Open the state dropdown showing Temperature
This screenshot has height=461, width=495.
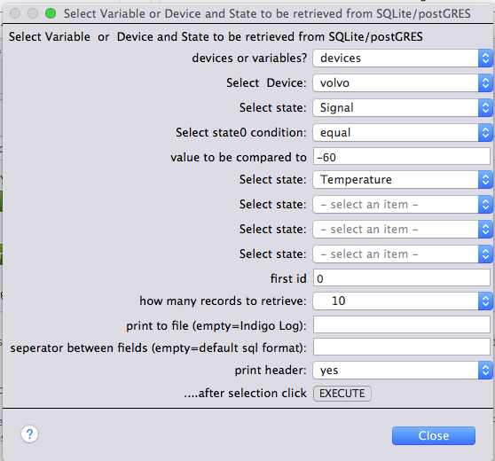coord(403,180)
